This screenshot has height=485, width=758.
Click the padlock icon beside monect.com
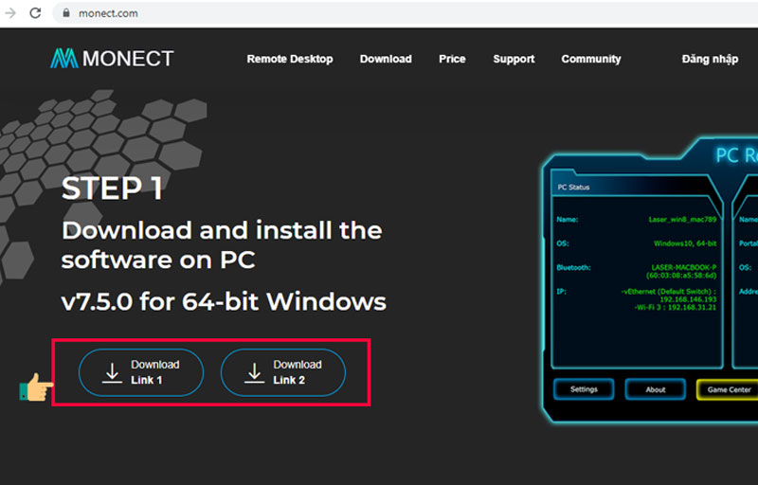coord(66,13)
